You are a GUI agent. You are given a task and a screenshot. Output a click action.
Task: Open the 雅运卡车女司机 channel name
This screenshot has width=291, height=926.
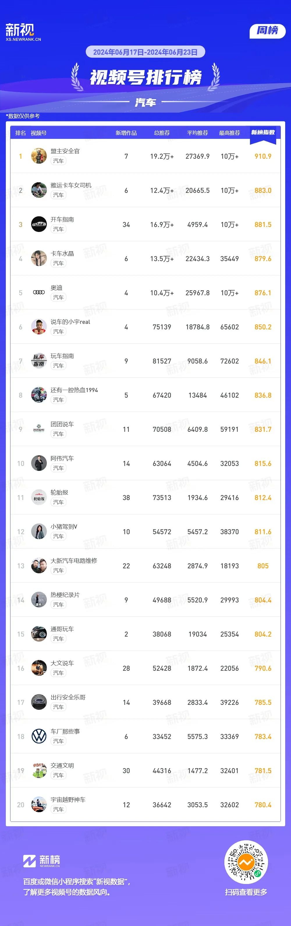pyautogui.click(x=71, y=185)
